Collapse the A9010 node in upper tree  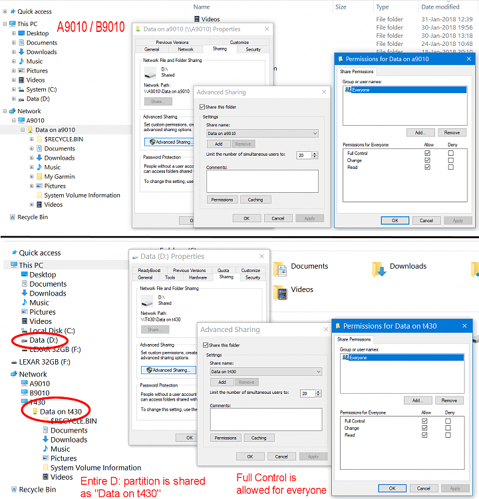coord(14,120)
